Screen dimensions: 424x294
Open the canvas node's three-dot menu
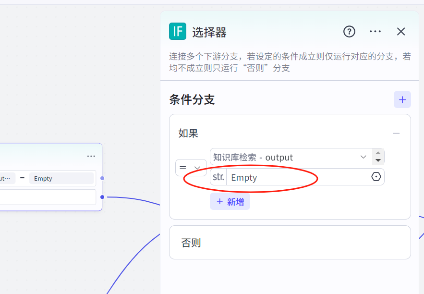pos(91,156)
